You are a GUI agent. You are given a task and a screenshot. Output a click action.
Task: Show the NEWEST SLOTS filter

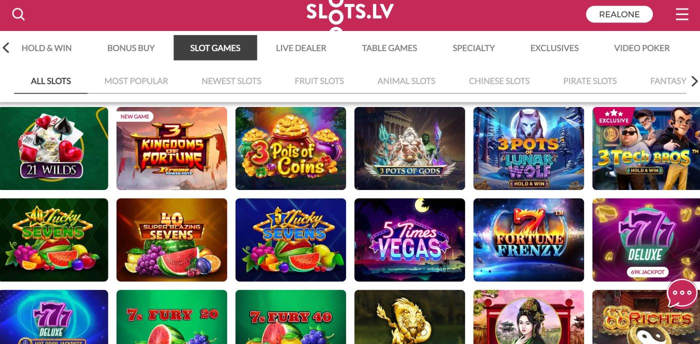pos(231,81)
